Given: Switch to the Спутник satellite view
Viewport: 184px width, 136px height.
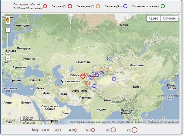Looking at the screenshot, I should tap(169, 18).
